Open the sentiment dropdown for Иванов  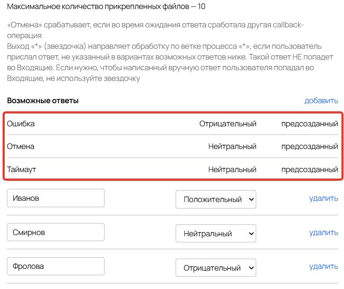pyautogui.click(x=215, y=199)
